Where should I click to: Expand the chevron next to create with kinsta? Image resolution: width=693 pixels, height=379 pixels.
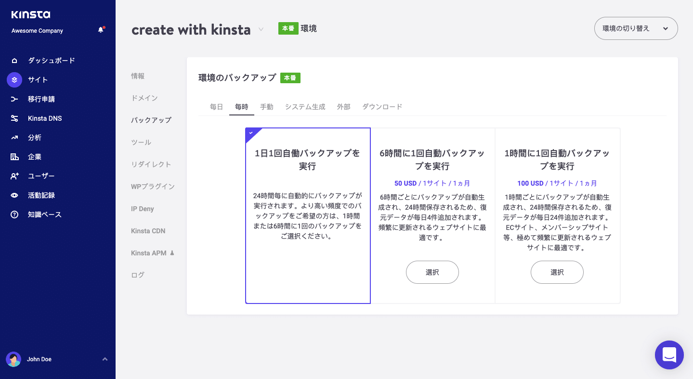point(261,29)
